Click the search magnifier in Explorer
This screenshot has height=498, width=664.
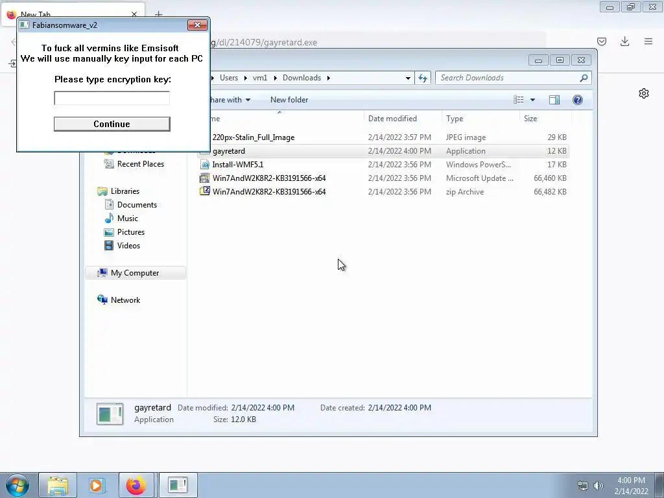(584, 78)
